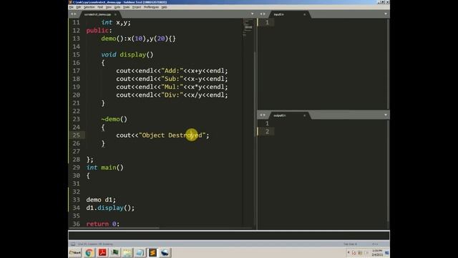The height and width of the screenshot is (258, 458).
Task: Click the "Div:" cout line
Action: point(172,95)
